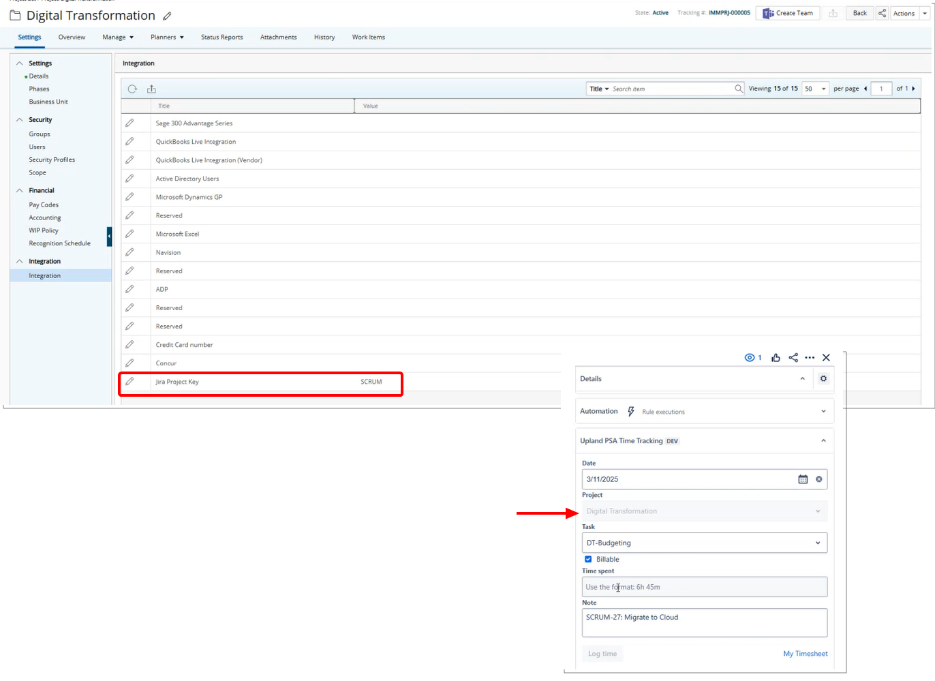Toggle the watch eye icon in Jira panel
The image size is (935, 681).
750,357
